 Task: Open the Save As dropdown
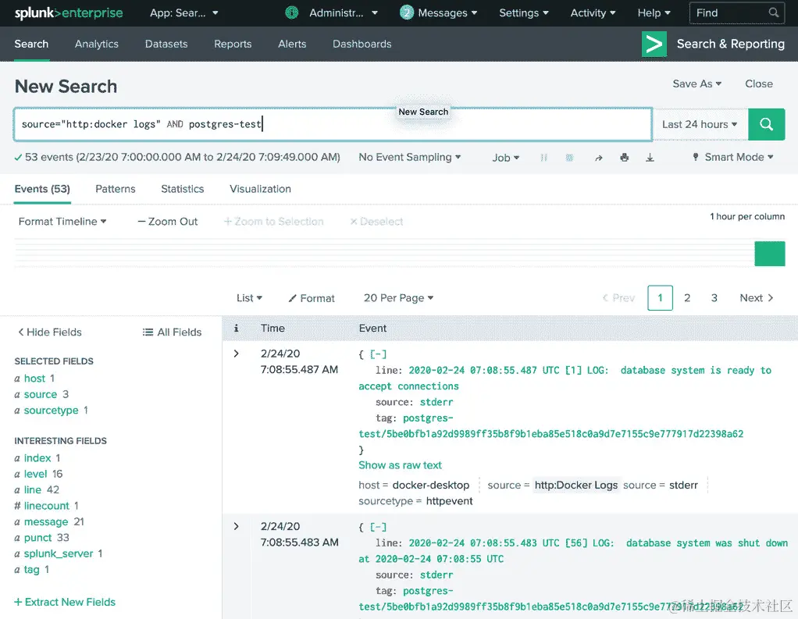[696, 84]
